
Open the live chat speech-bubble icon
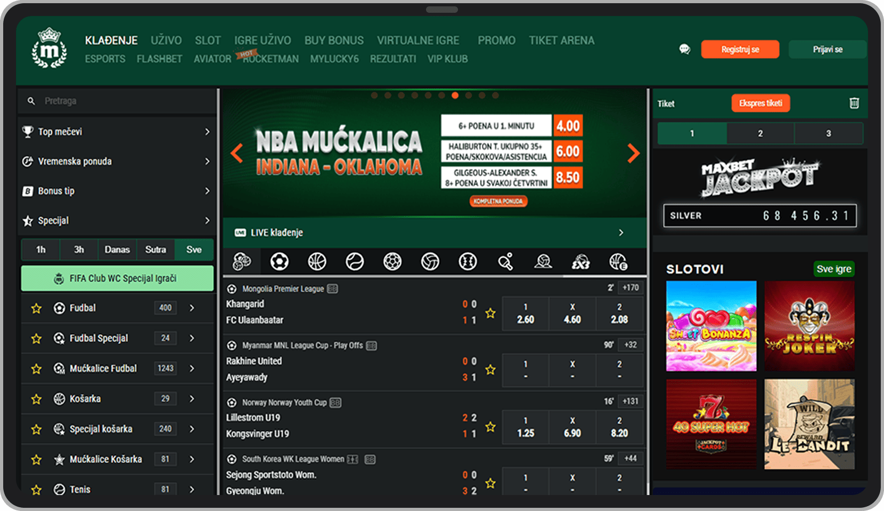(x=684, y=49)
